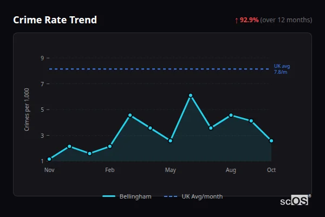Viewport: 325px width, 217px height.
Task: Select the October data point on line
Action: (x=271, y=141)
